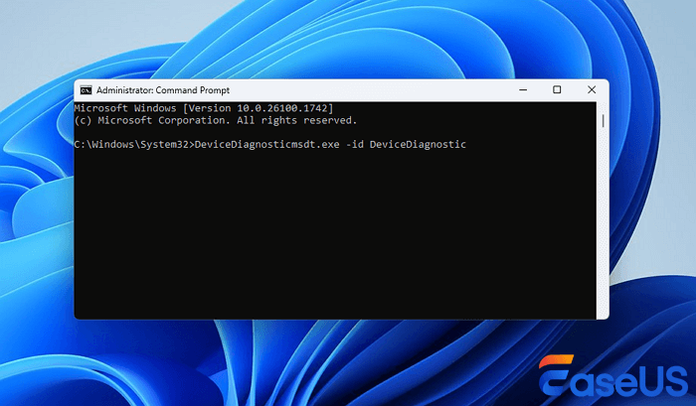
Task: Close the Administrator Command Prompt window
Action: pyautogui.click(x=592, y=90)
